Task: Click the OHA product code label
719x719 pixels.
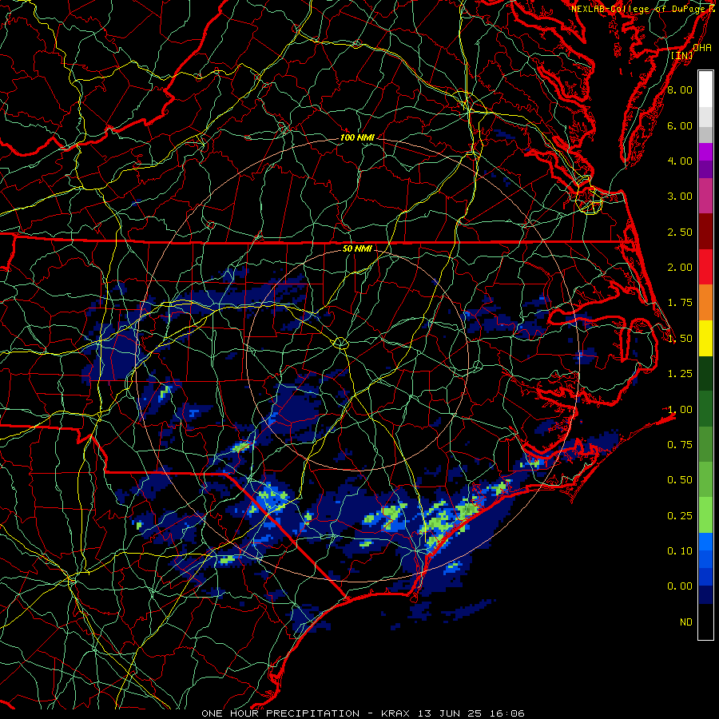Action: [702, 48]
